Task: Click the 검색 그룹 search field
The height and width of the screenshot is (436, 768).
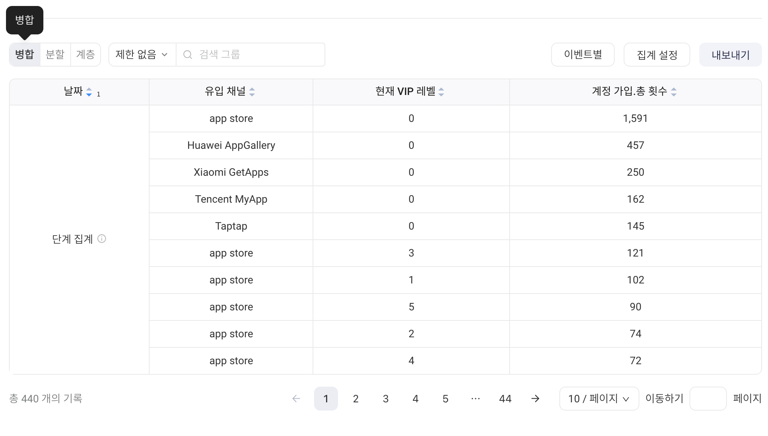Action: [x=251, y=55]
